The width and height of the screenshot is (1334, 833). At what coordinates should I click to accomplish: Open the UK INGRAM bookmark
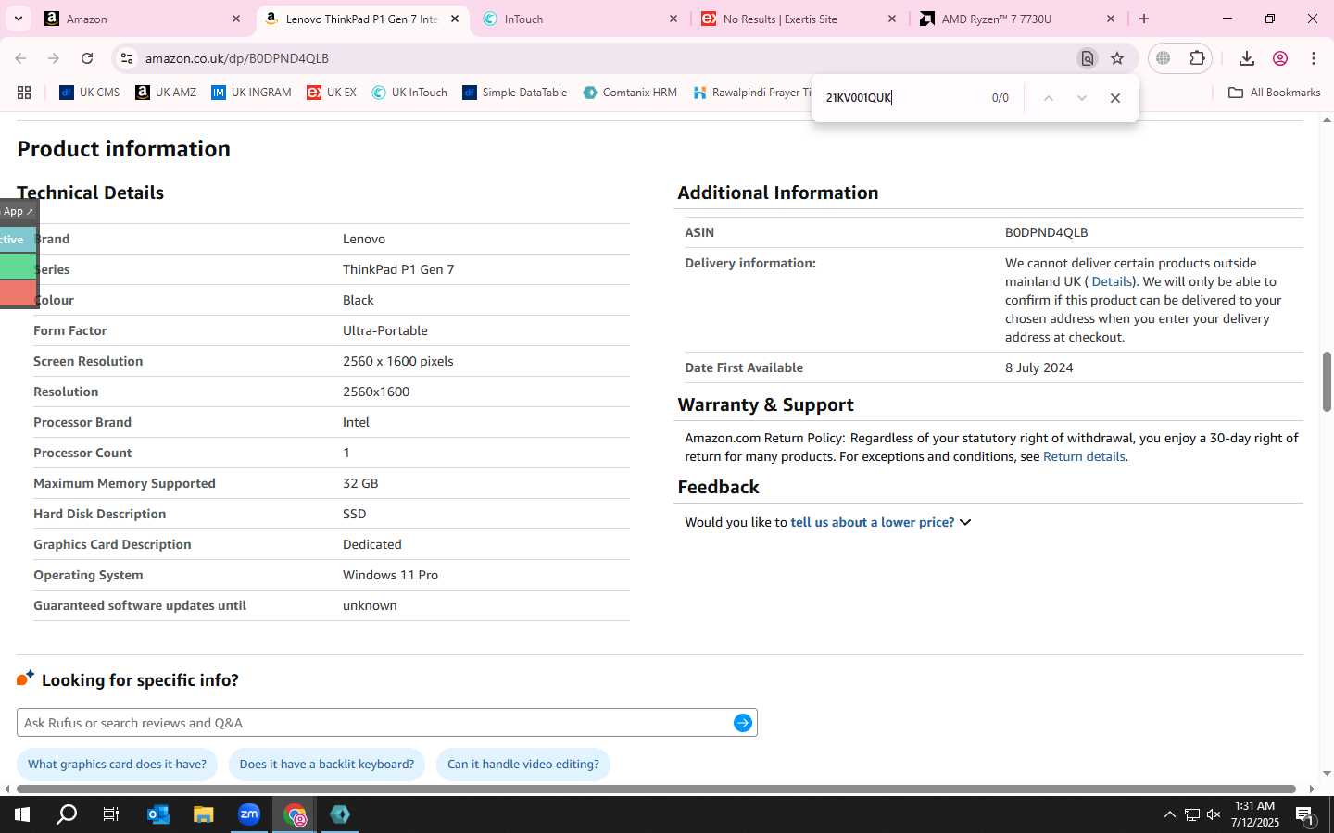click(x=251, y=93)
